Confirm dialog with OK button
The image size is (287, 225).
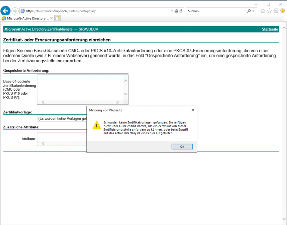coord(182,147)
